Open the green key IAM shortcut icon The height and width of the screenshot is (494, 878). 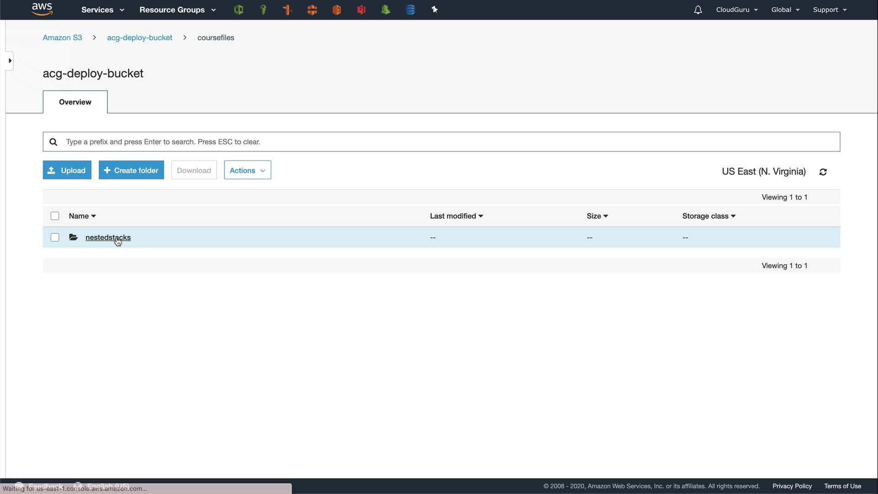(x=263, y=10)
